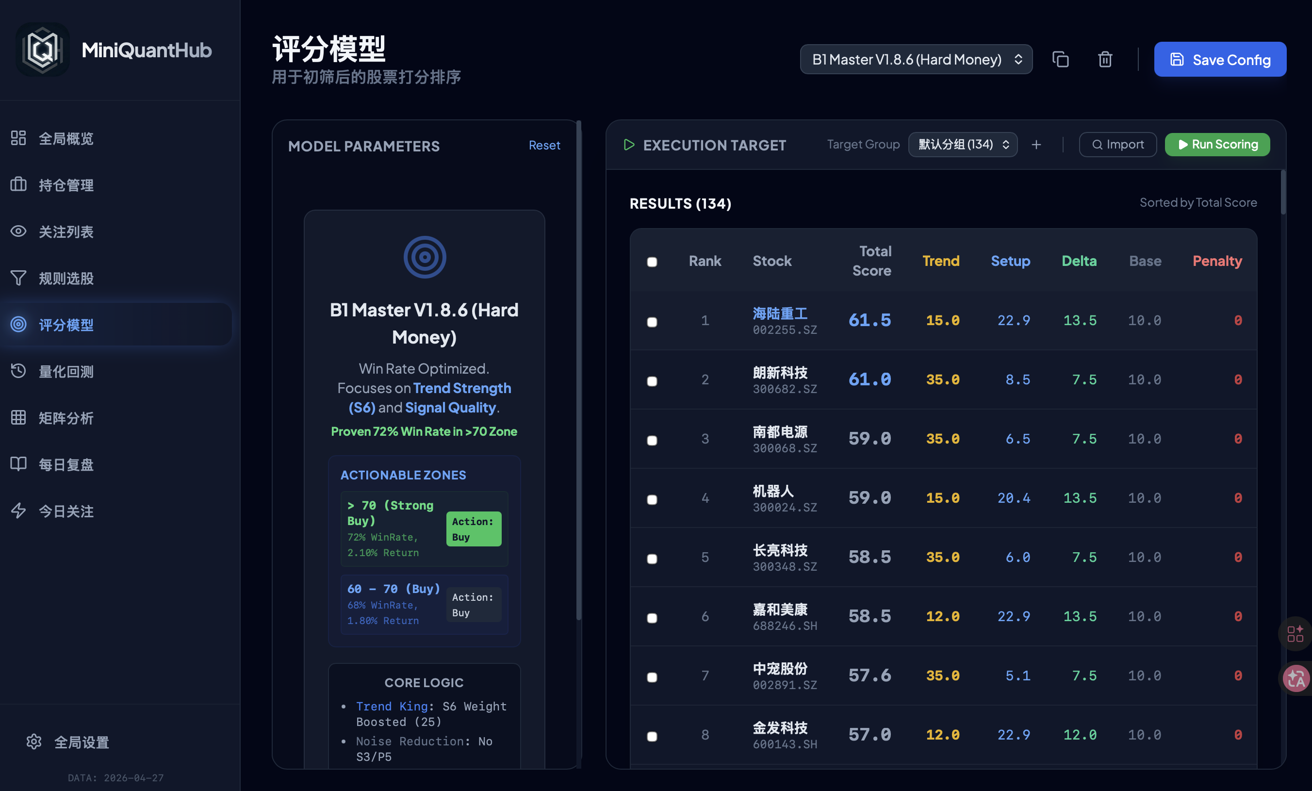Click the Run Scoring button

[1217, 144]
